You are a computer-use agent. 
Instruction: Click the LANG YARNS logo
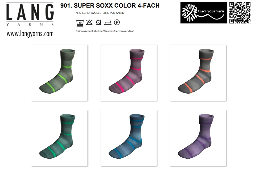tap(30, 14)
